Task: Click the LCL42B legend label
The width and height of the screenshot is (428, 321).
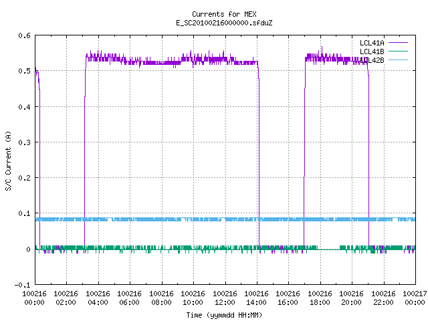Action: point(372,60)
